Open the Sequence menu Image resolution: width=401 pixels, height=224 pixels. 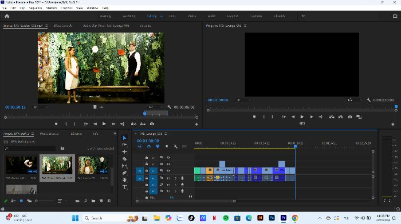coord(36,8)
